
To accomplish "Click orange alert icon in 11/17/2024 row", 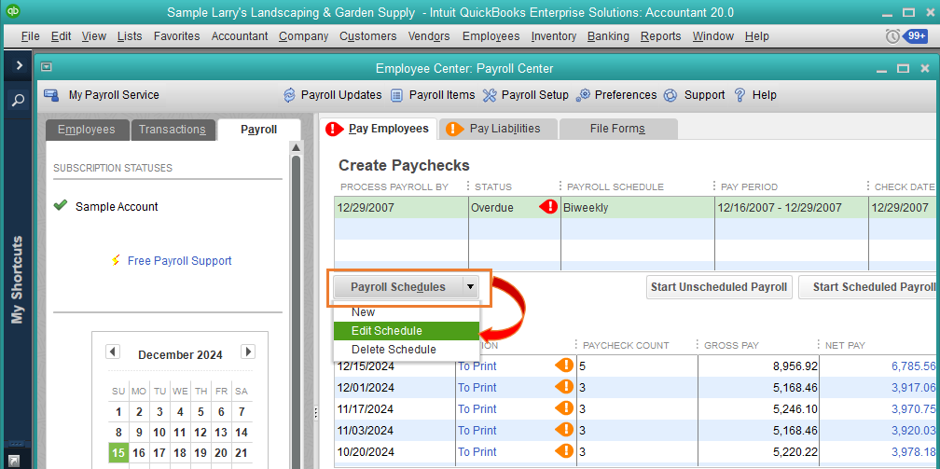I will click(564, 408).
